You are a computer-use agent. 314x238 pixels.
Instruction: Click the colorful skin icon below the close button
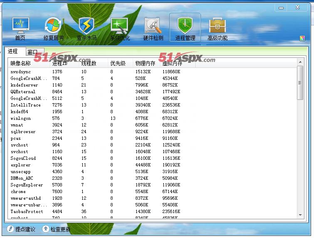click(302, 39)
